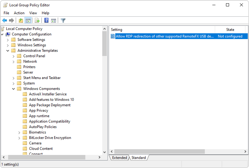This screenshot has width=249, height=168.
Task: Expand BitLocker Drive Encryption node
Action: pyautogui.click(x=19, y=138)
